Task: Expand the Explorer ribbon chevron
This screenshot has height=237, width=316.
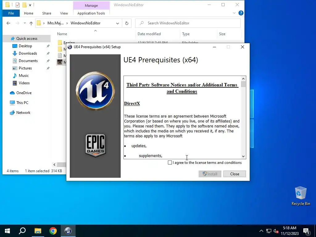Action: point(234,13)
